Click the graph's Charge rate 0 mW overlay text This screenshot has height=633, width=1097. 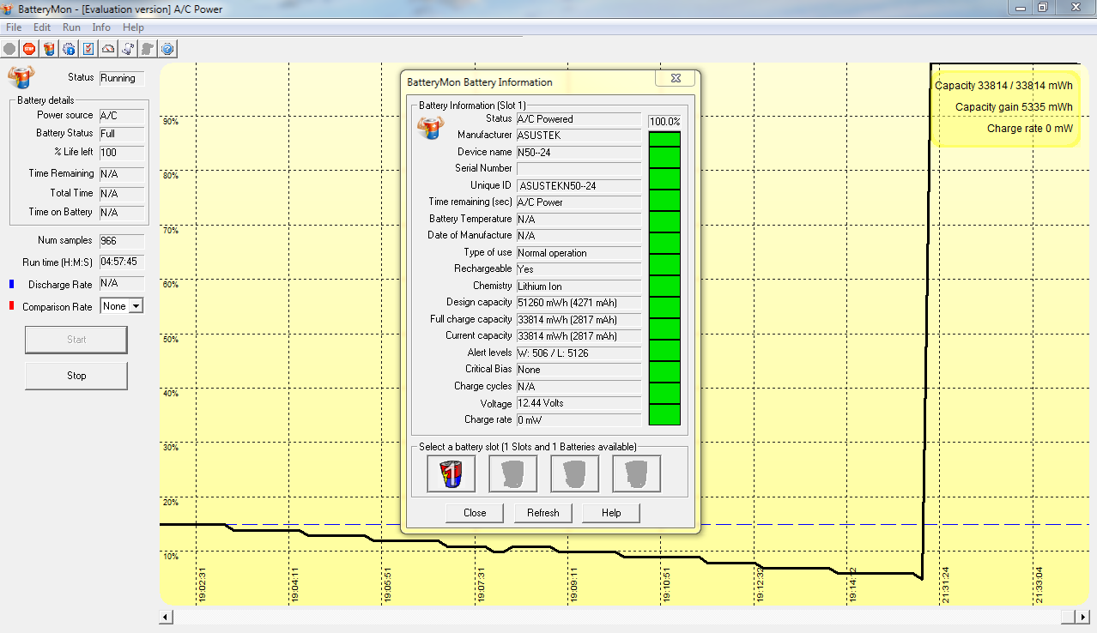(x=1030, y=129)
